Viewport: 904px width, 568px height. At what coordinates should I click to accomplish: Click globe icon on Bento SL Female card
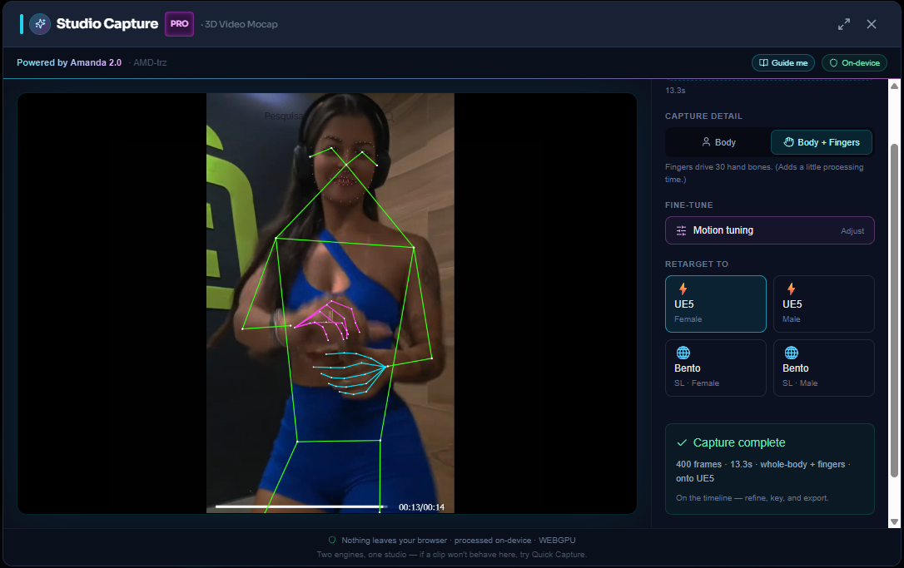(x=683, y=353)
